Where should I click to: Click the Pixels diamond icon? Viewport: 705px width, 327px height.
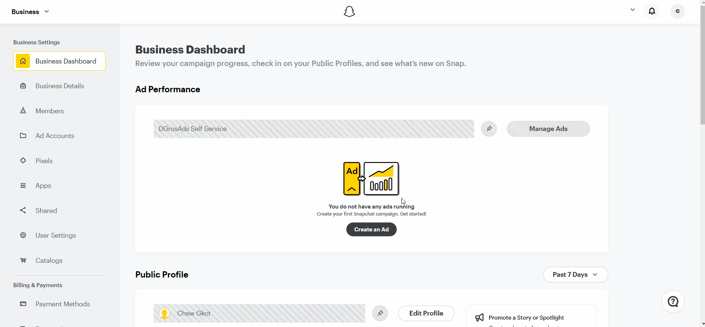(23, 161)
